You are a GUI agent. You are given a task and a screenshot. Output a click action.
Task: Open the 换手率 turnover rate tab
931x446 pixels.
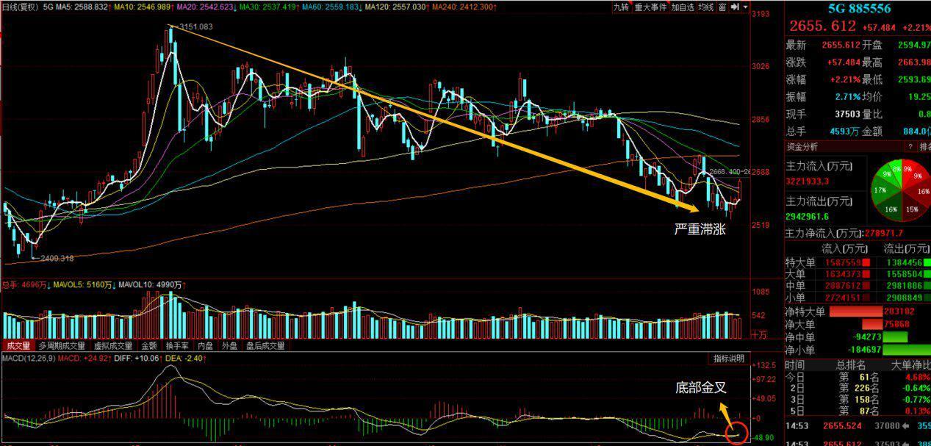click(x=177, y=345)
